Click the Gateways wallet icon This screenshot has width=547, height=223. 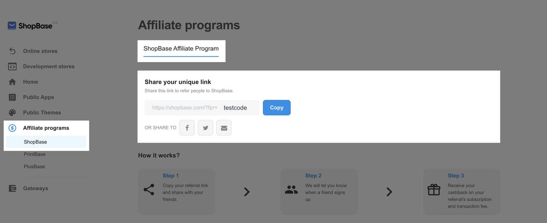pyautogui.click(x=12, y=188)
